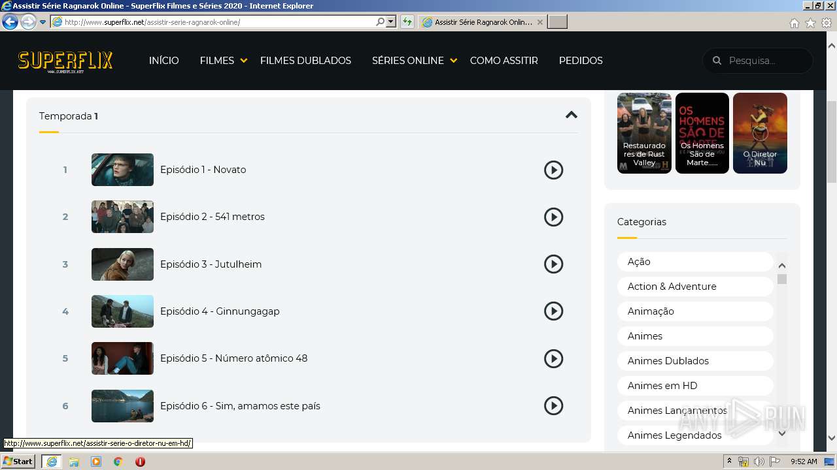This screenshot has height=470, width=837.
Task: Open COMO ASSISTIR page
Action: 504,61
